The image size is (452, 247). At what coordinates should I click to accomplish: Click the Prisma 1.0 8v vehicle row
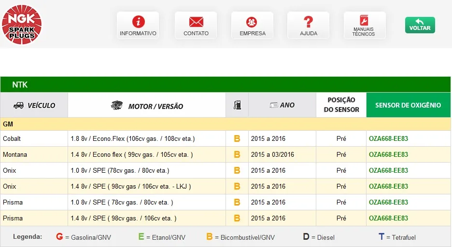(x=13, y=202)
